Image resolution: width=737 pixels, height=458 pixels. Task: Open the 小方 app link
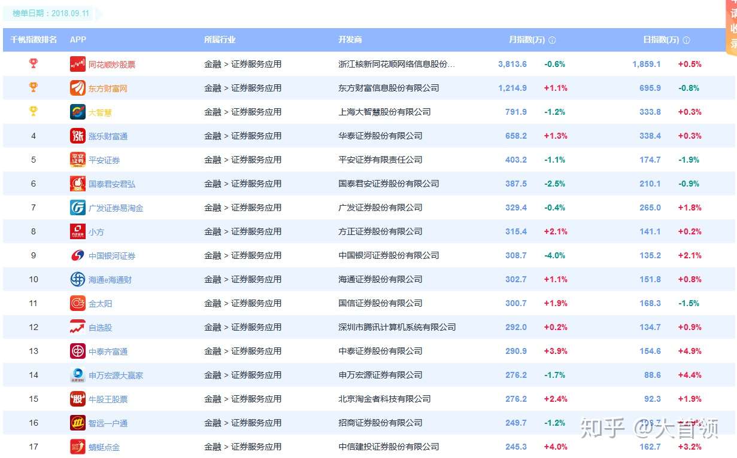(x=96, y=232)
